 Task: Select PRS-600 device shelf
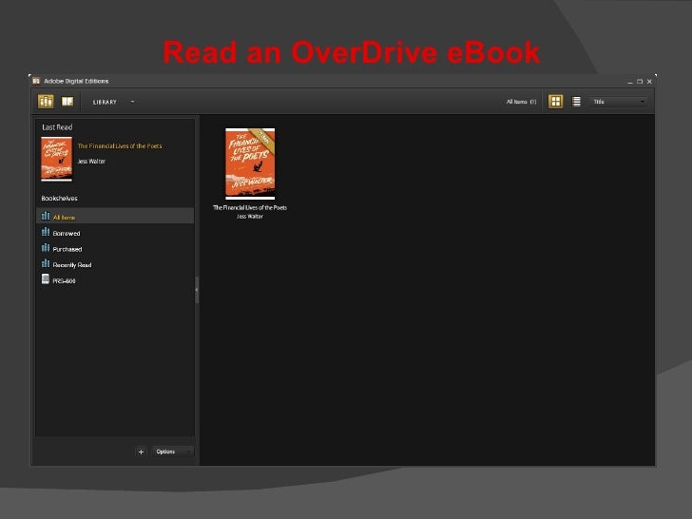point(115,280)
